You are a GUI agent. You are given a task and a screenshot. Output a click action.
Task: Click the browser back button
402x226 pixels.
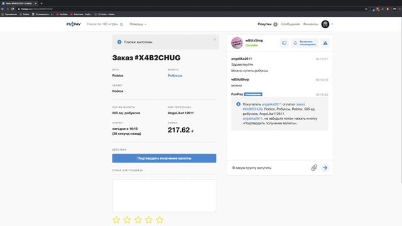3,9
